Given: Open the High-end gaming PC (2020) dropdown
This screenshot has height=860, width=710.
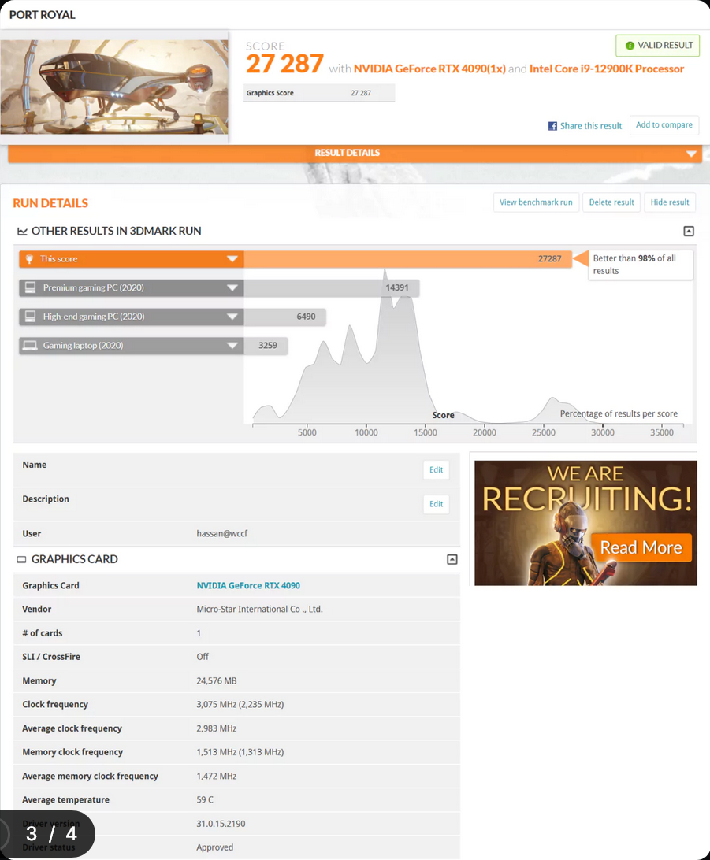Looking at the screenshot, I should [232, 317].
